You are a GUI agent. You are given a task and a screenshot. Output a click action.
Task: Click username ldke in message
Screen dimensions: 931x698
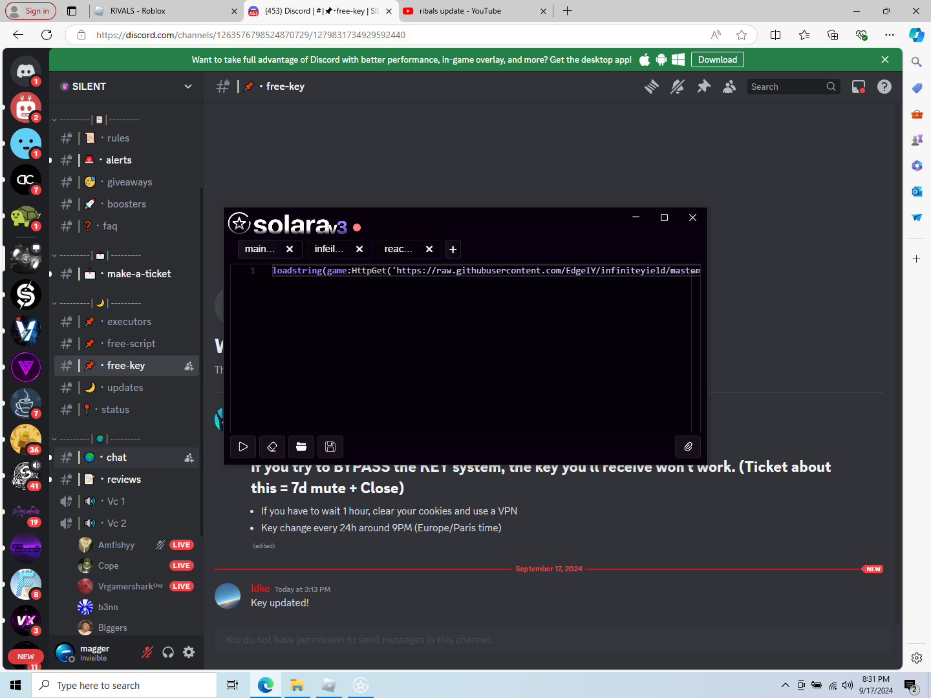click(260, 589)
